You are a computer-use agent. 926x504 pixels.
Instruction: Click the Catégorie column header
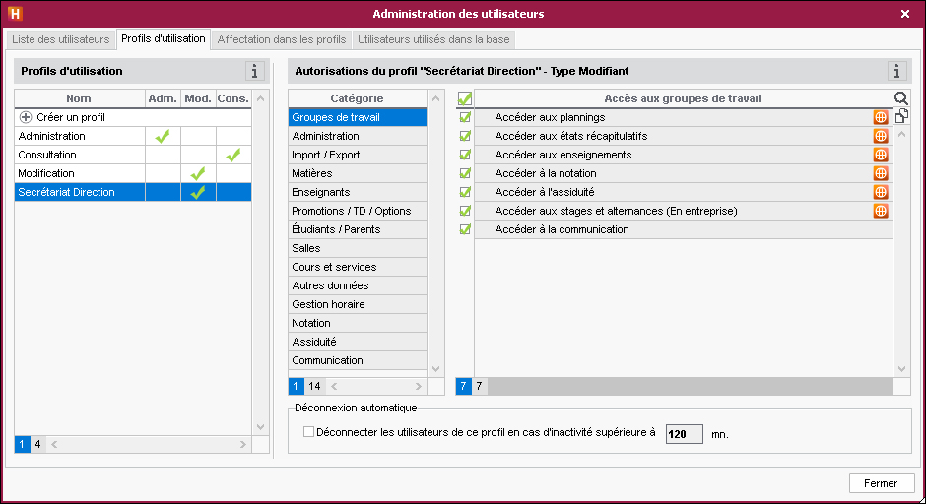pyautogui.click(x=358, y=98)
